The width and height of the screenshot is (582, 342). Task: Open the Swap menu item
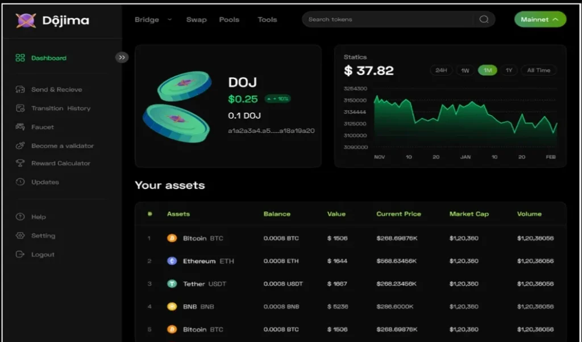pos(196,19)
